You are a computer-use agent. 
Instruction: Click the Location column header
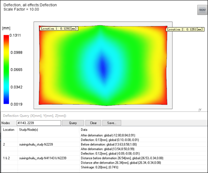coord(9,130)
